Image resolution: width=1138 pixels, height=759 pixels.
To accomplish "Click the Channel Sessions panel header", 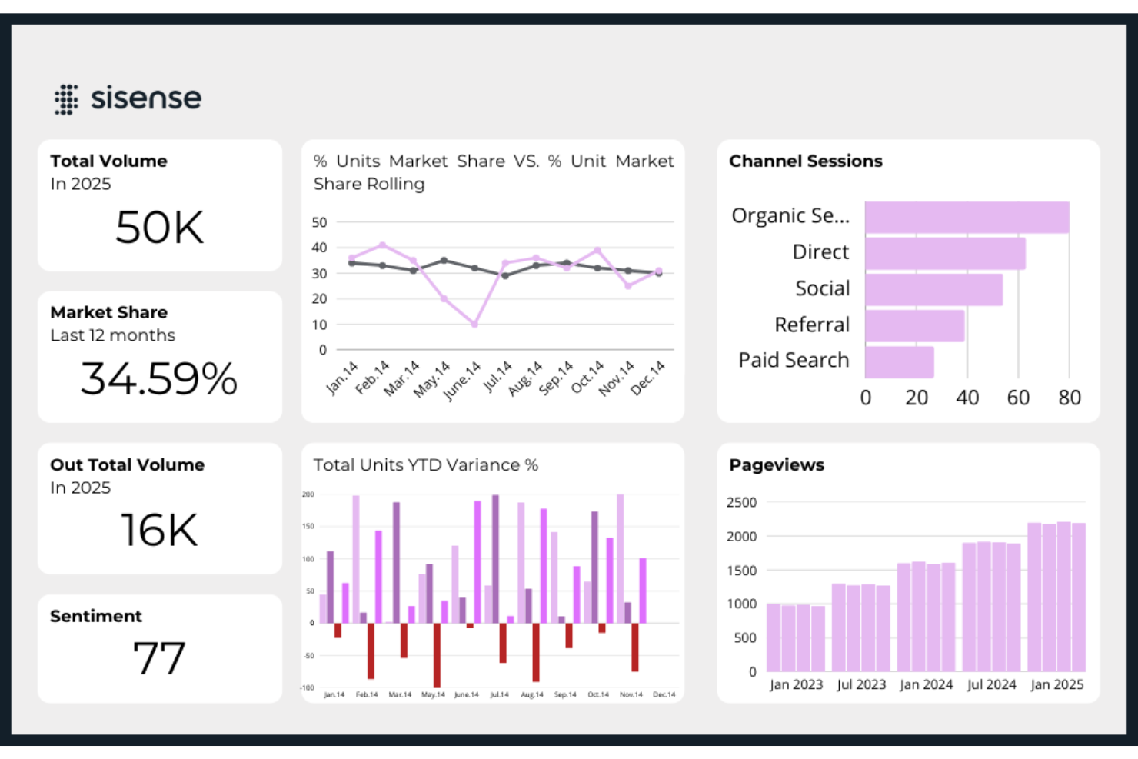I will (806, 161).
